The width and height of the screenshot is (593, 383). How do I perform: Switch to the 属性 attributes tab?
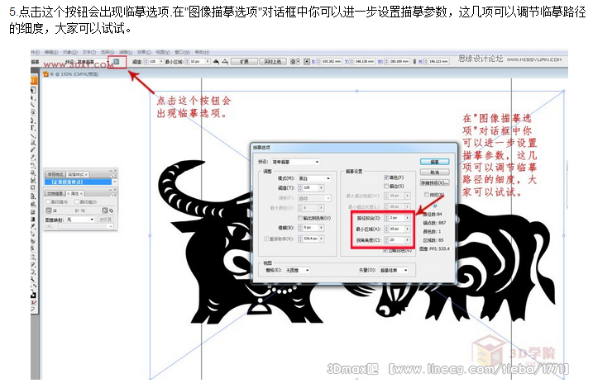coord(75,194)
